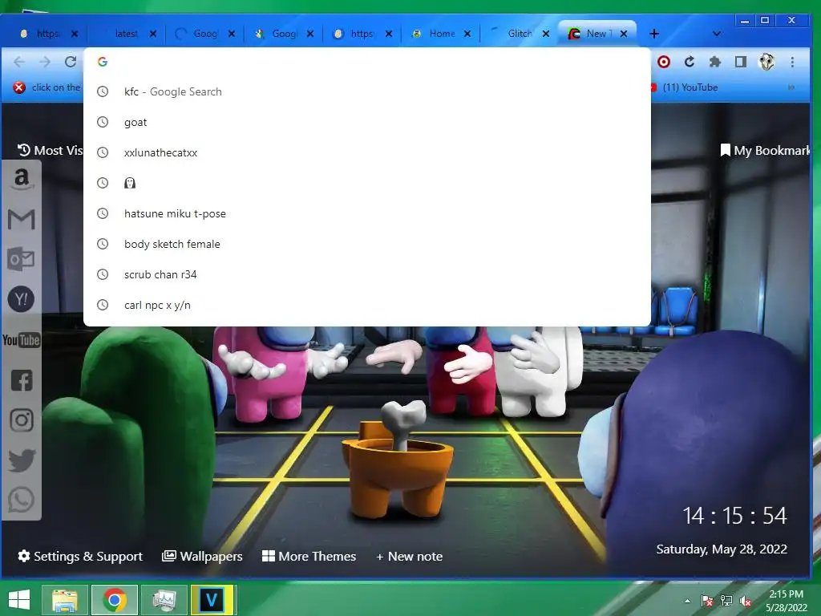Viewport: 821px width, 616px height.
Task: Switch to the 'latest' tab
Action: pyautogui.click(x=126, y=34)
